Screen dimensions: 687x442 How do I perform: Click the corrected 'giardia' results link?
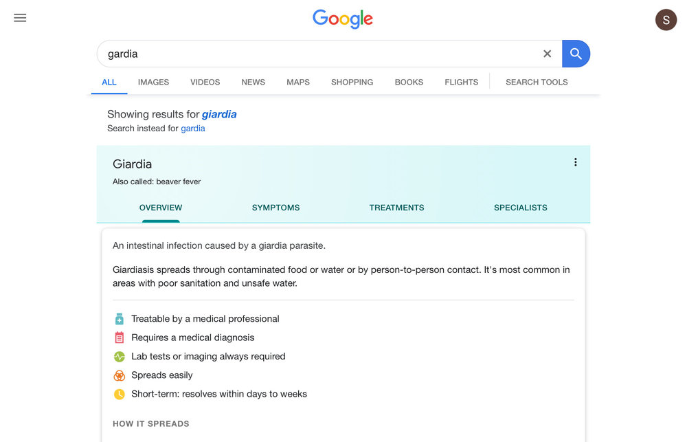pos(219,115)
